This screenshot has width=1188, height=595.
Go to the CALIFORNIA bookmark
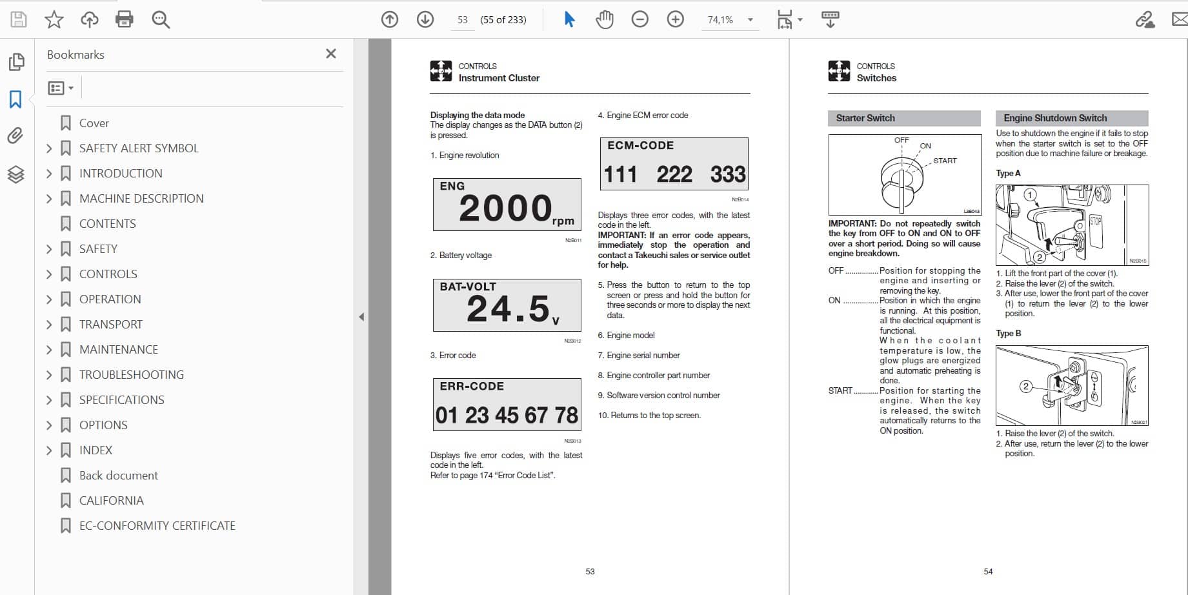point(111,501)
